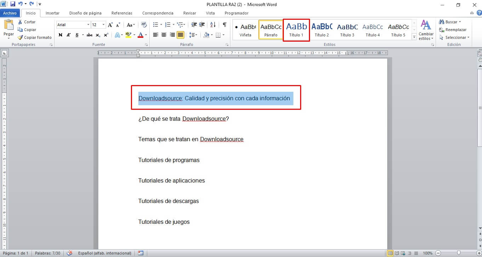Apply Título 1 style
The height and width of the screenshot is (257, 482).
[296, 30]
